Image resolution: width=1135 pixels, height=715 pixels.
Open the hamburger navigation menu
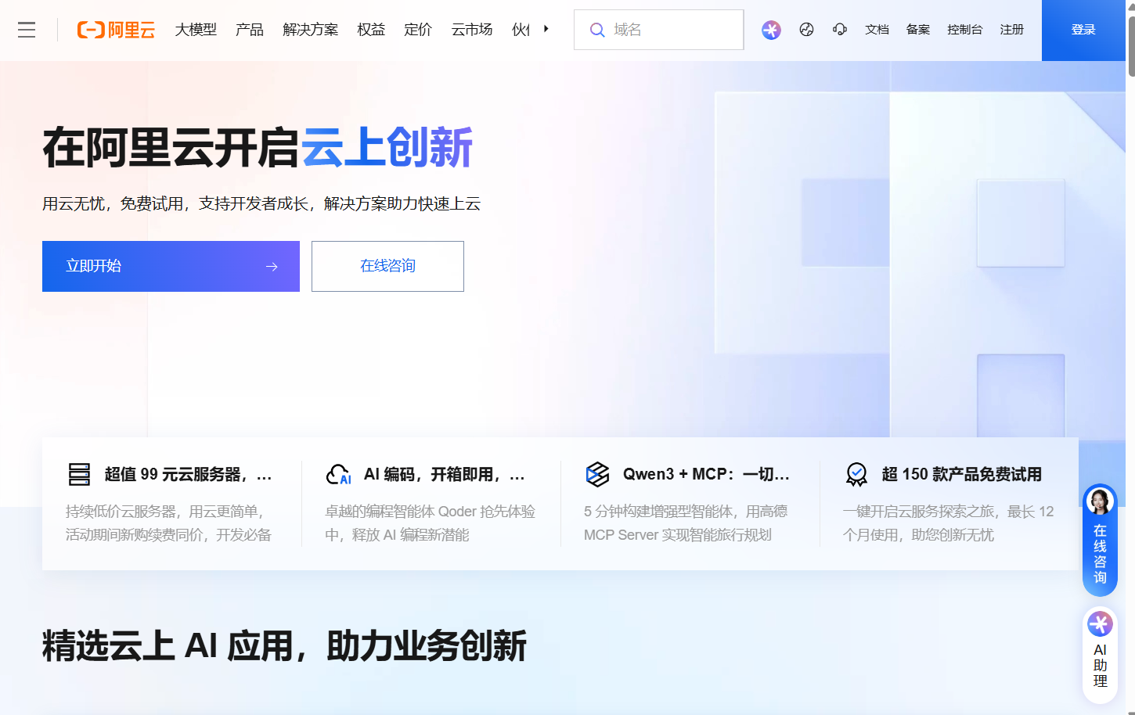click(x=26, y=30)
